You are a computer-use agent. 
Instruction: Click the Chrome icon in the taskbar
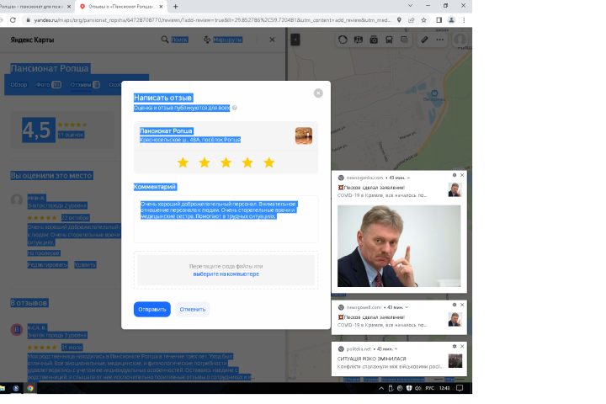pyautogui.click(x=30, y=388)
